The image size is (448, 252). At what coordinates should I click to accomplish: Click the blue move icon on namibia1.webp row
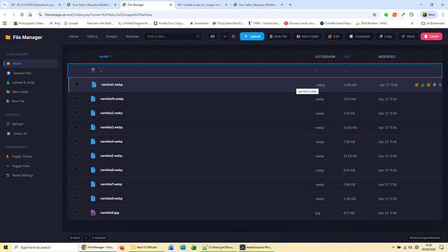[x=440, y=85]
